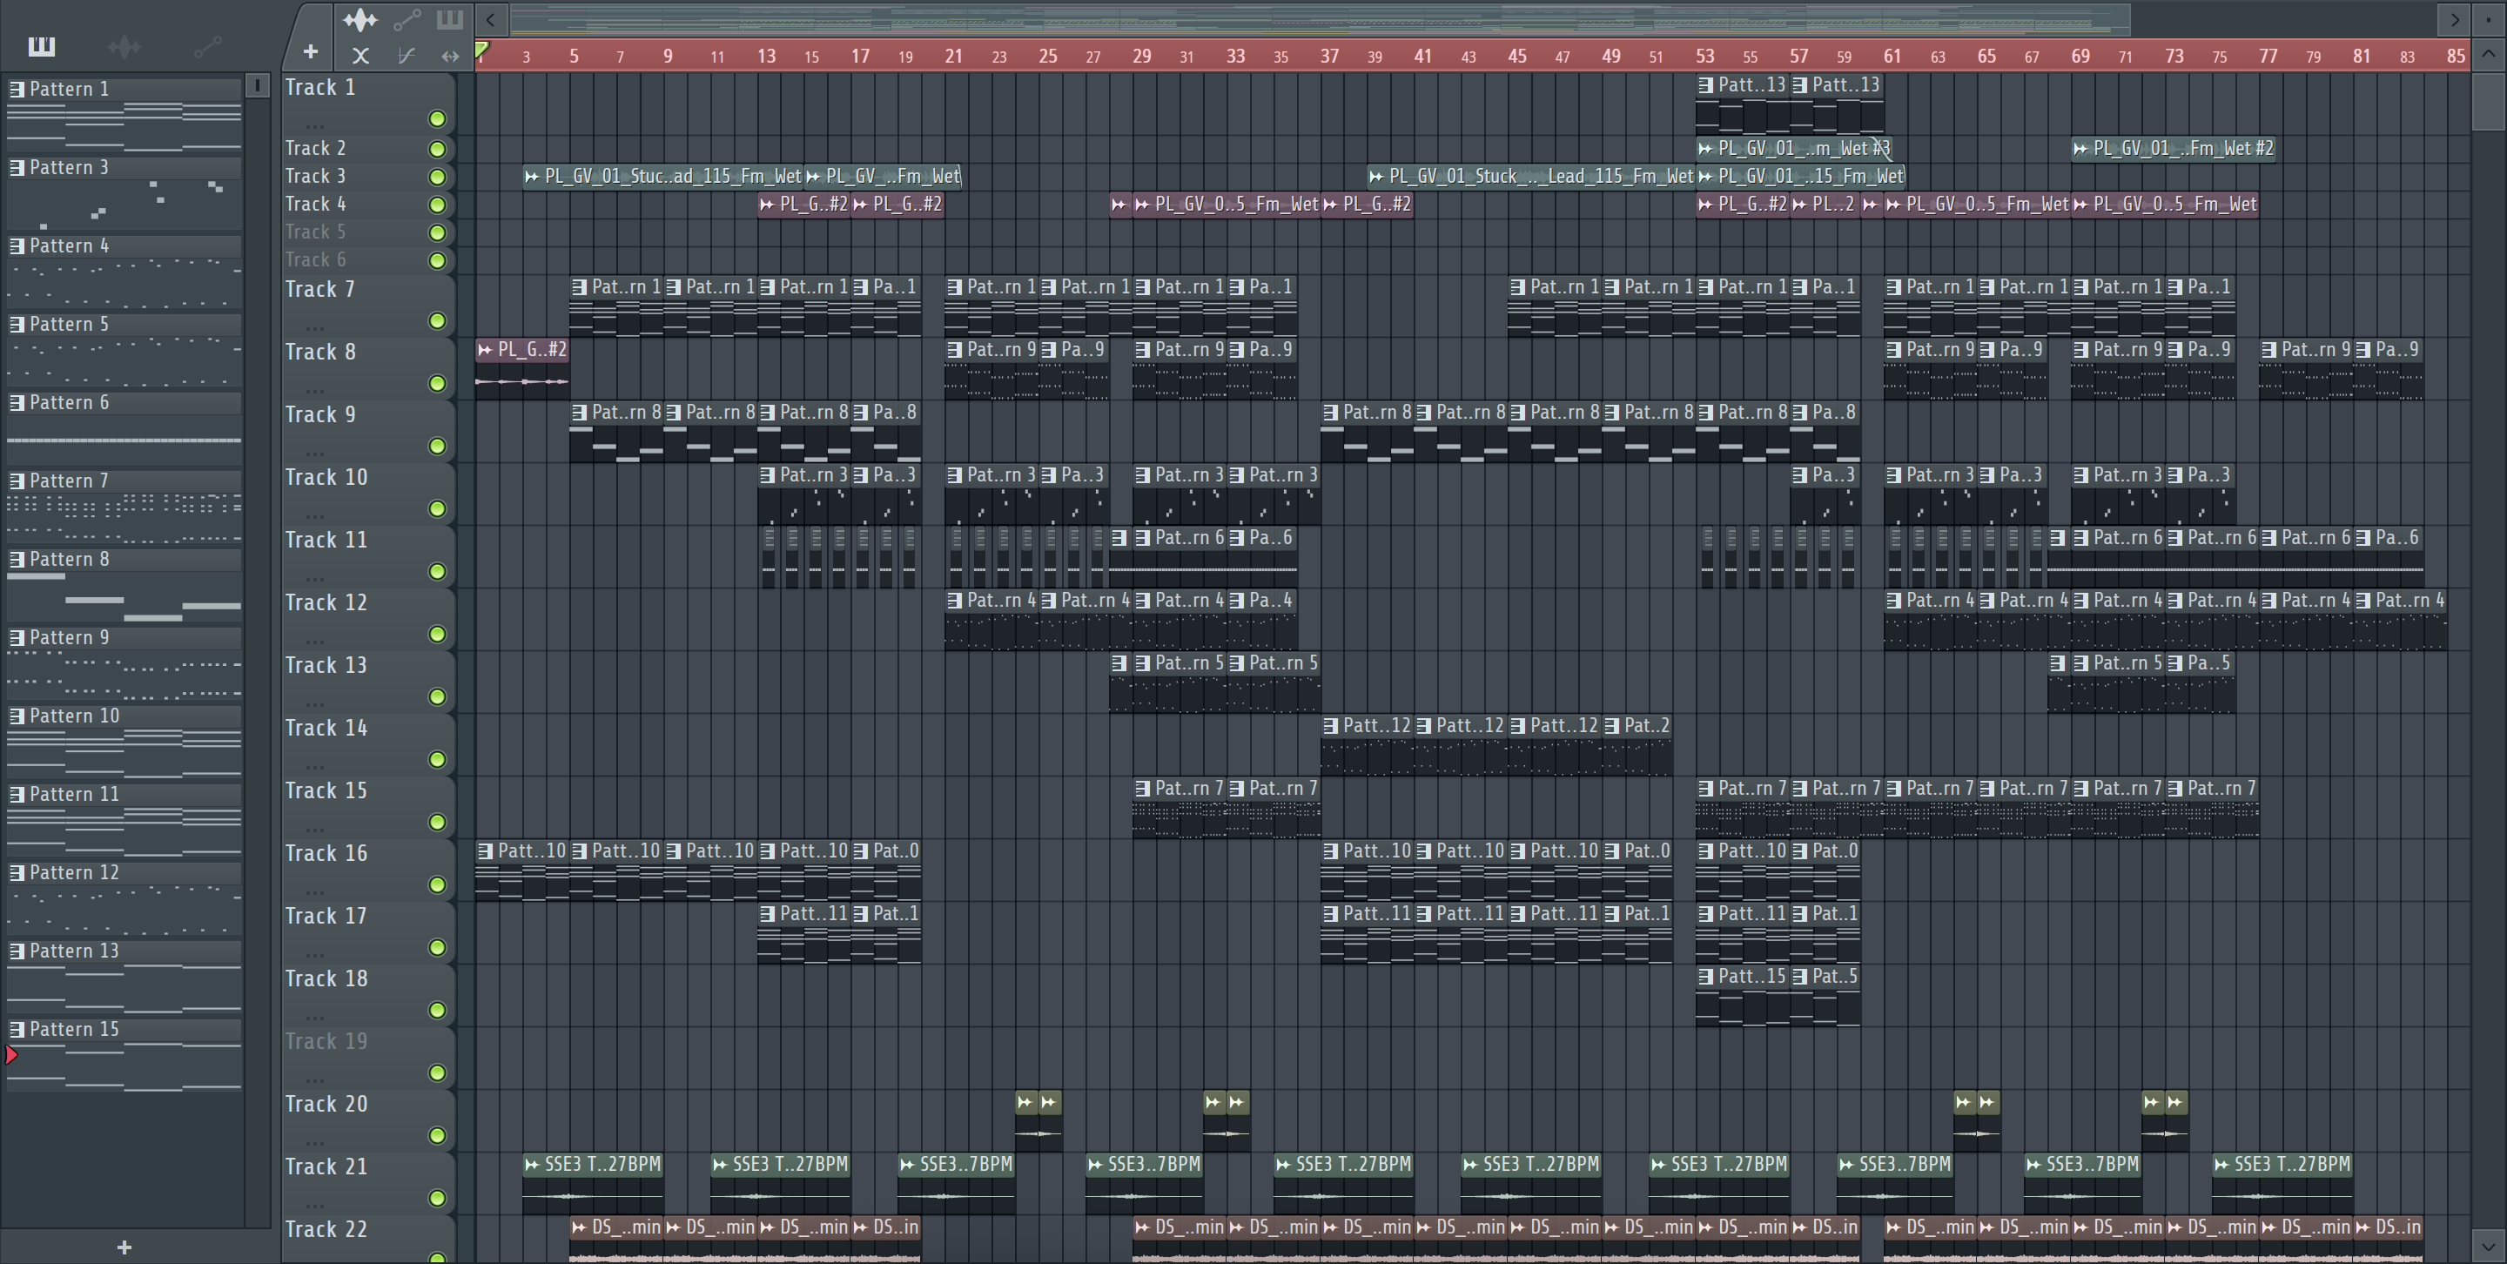The height and width of the screenshot is (1264, 2507).
Task: Jump to bar 41 on the timeline ruler
Action: pos(1423,57)
